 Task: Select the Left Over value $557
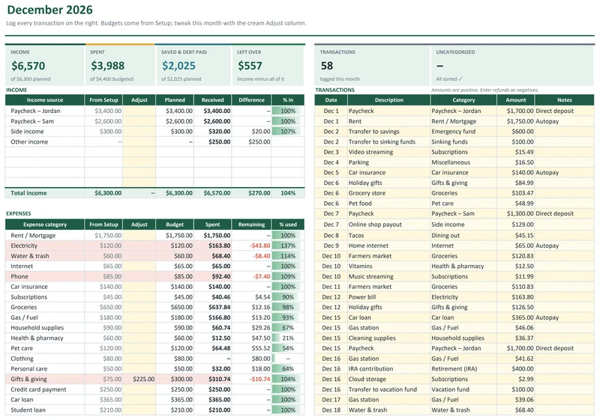[250, 66]
